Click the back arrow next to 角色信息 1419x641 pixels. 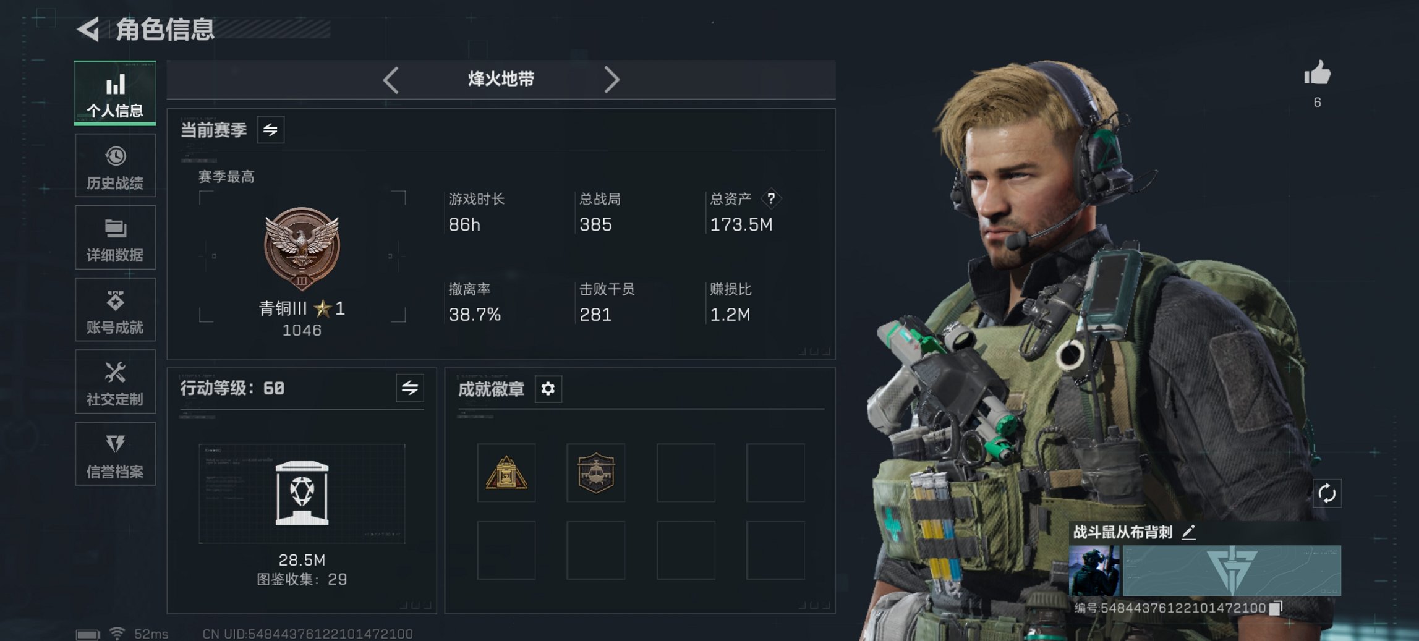88,29
